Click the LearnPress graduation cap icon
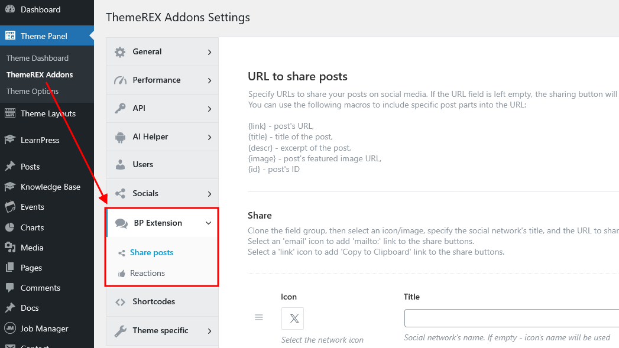 tap(10, 139)
